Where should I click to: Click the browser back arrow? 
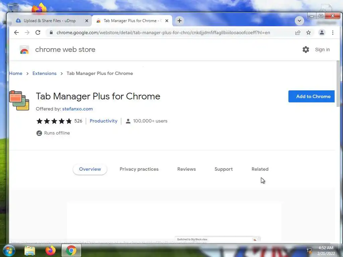(x=16, y=32)
